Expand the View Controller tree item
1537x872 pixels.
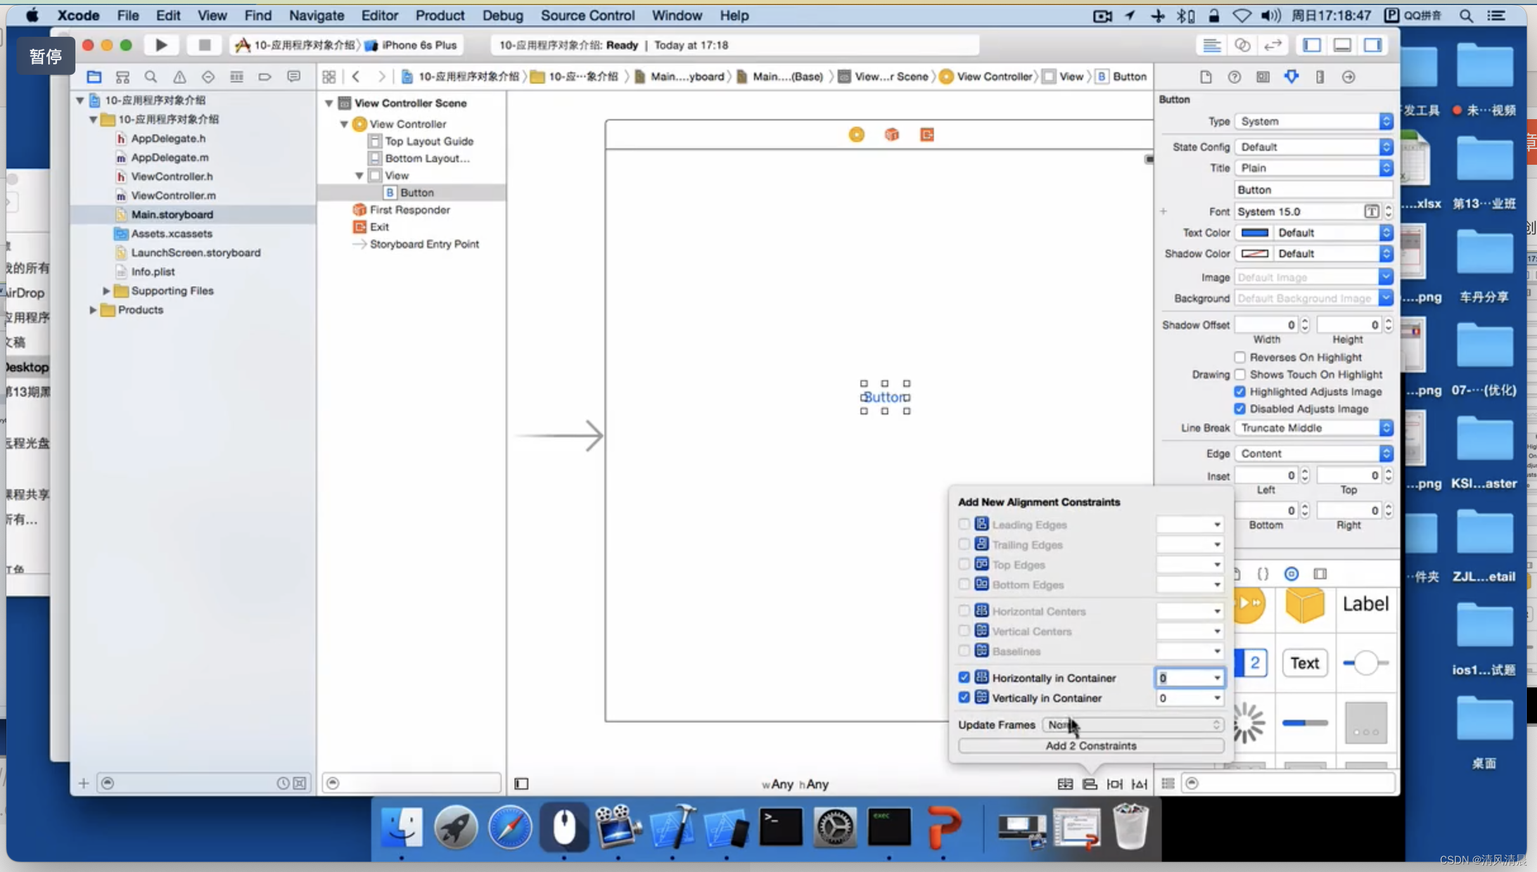[x=344, y=124]
